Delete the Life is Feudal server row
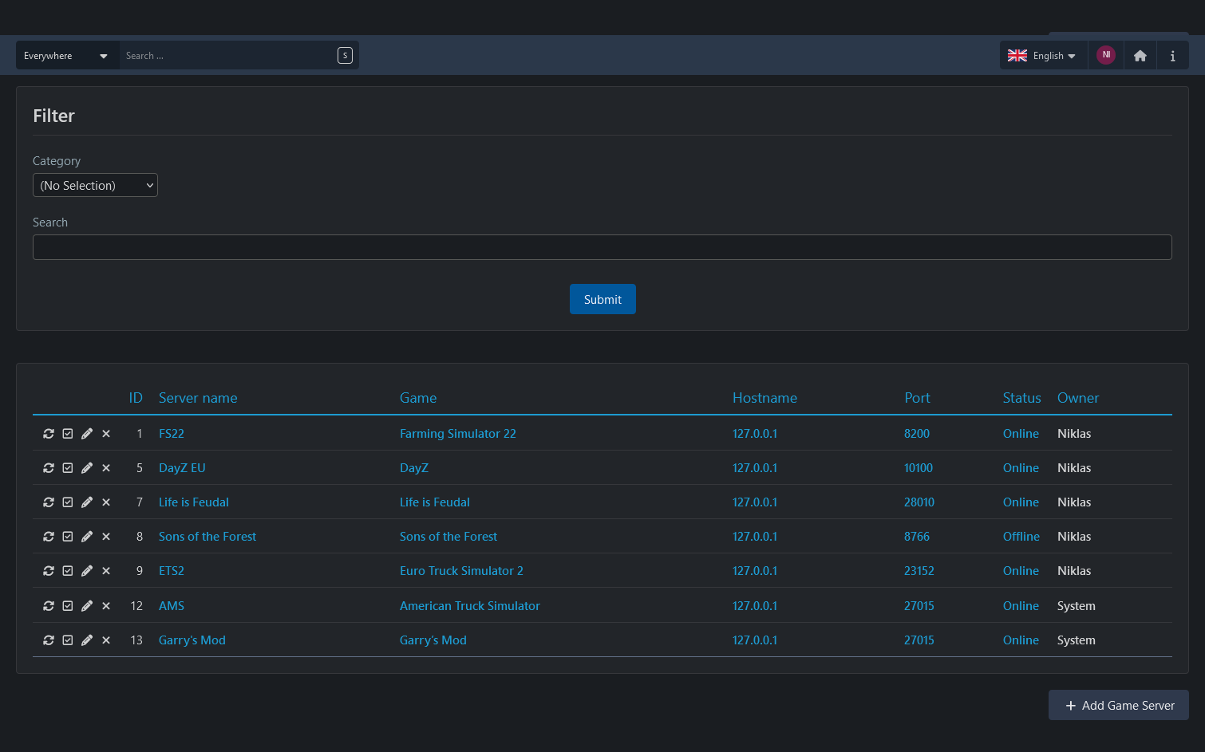The image size is (1205, 752). tap(106, 502)
